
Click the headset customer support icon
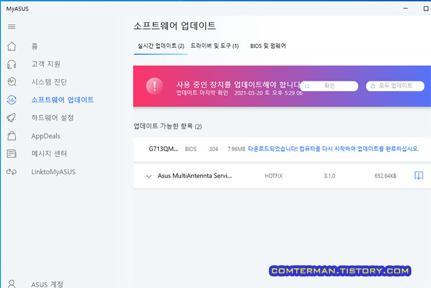[x=12, y=64]
